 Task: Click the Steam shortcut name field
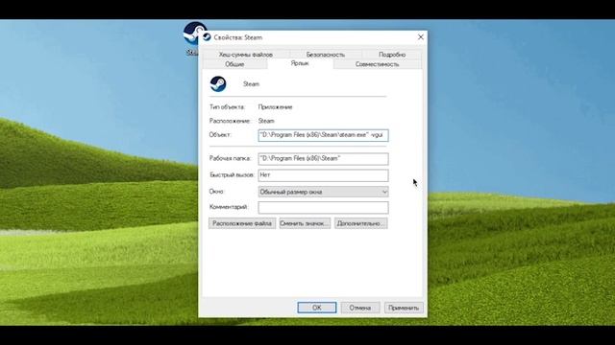pyautogui.click(x=251, y=84)
